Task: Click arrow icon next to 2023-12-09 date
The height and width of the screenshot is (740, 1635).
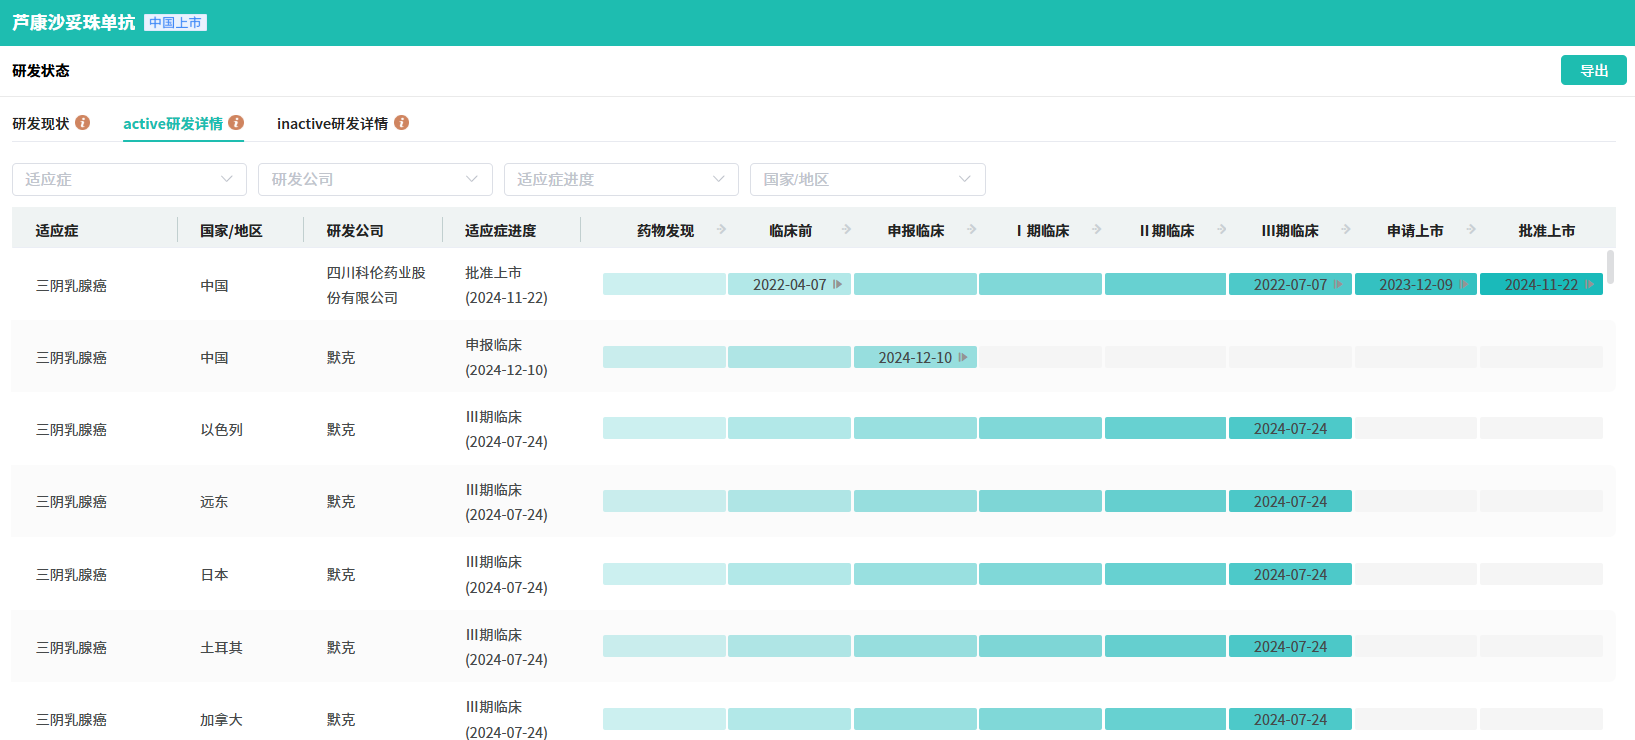Action: click(1463, 285)
